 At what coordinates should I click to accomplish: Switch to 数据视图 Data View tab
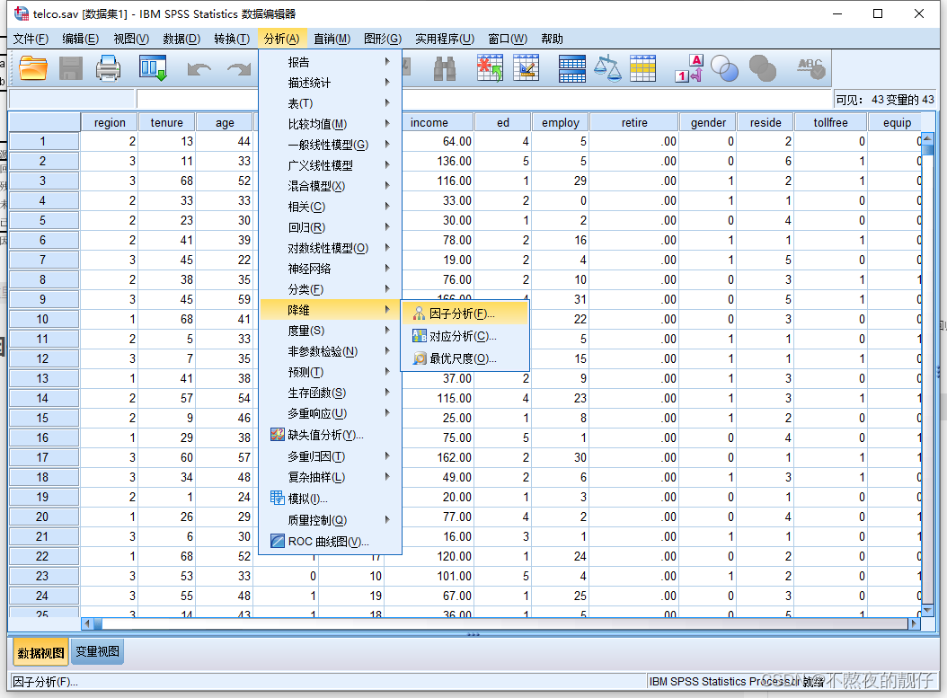pyautogui.click(x=40, y=653)
